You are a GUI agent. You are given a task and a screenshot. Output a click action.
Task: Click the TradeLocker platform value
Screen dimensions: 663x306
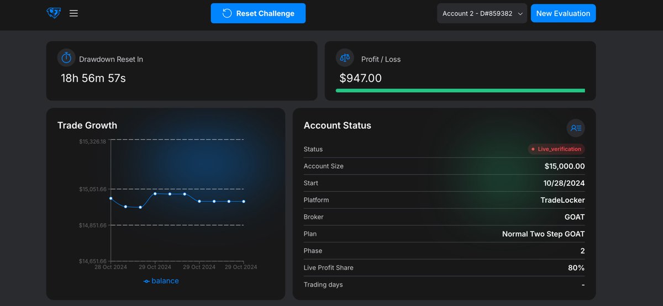pyautogui.click(x=562, y=200)
